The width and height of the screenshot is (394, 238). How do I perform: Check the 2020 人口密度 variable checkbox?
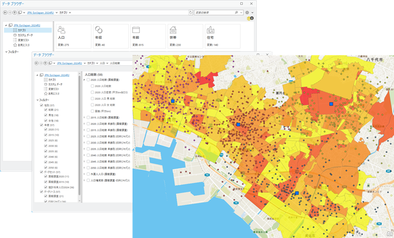[92, 92]
